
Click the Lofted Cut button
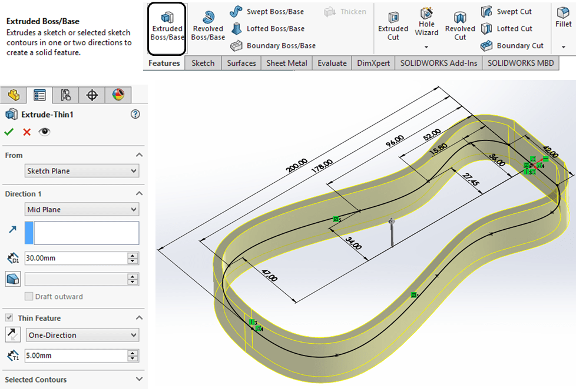[507, 28]
